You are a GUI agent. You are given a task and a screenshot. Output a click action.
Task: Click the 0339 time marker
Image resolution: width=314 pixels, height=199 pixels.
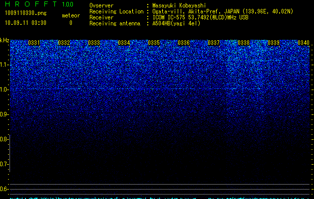tap(274, 43)
